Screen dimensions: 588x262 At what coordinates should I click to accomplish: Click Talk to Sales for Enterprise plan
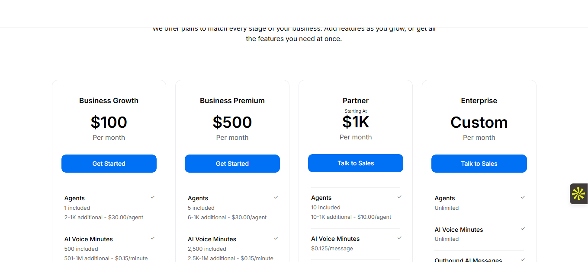479,164
